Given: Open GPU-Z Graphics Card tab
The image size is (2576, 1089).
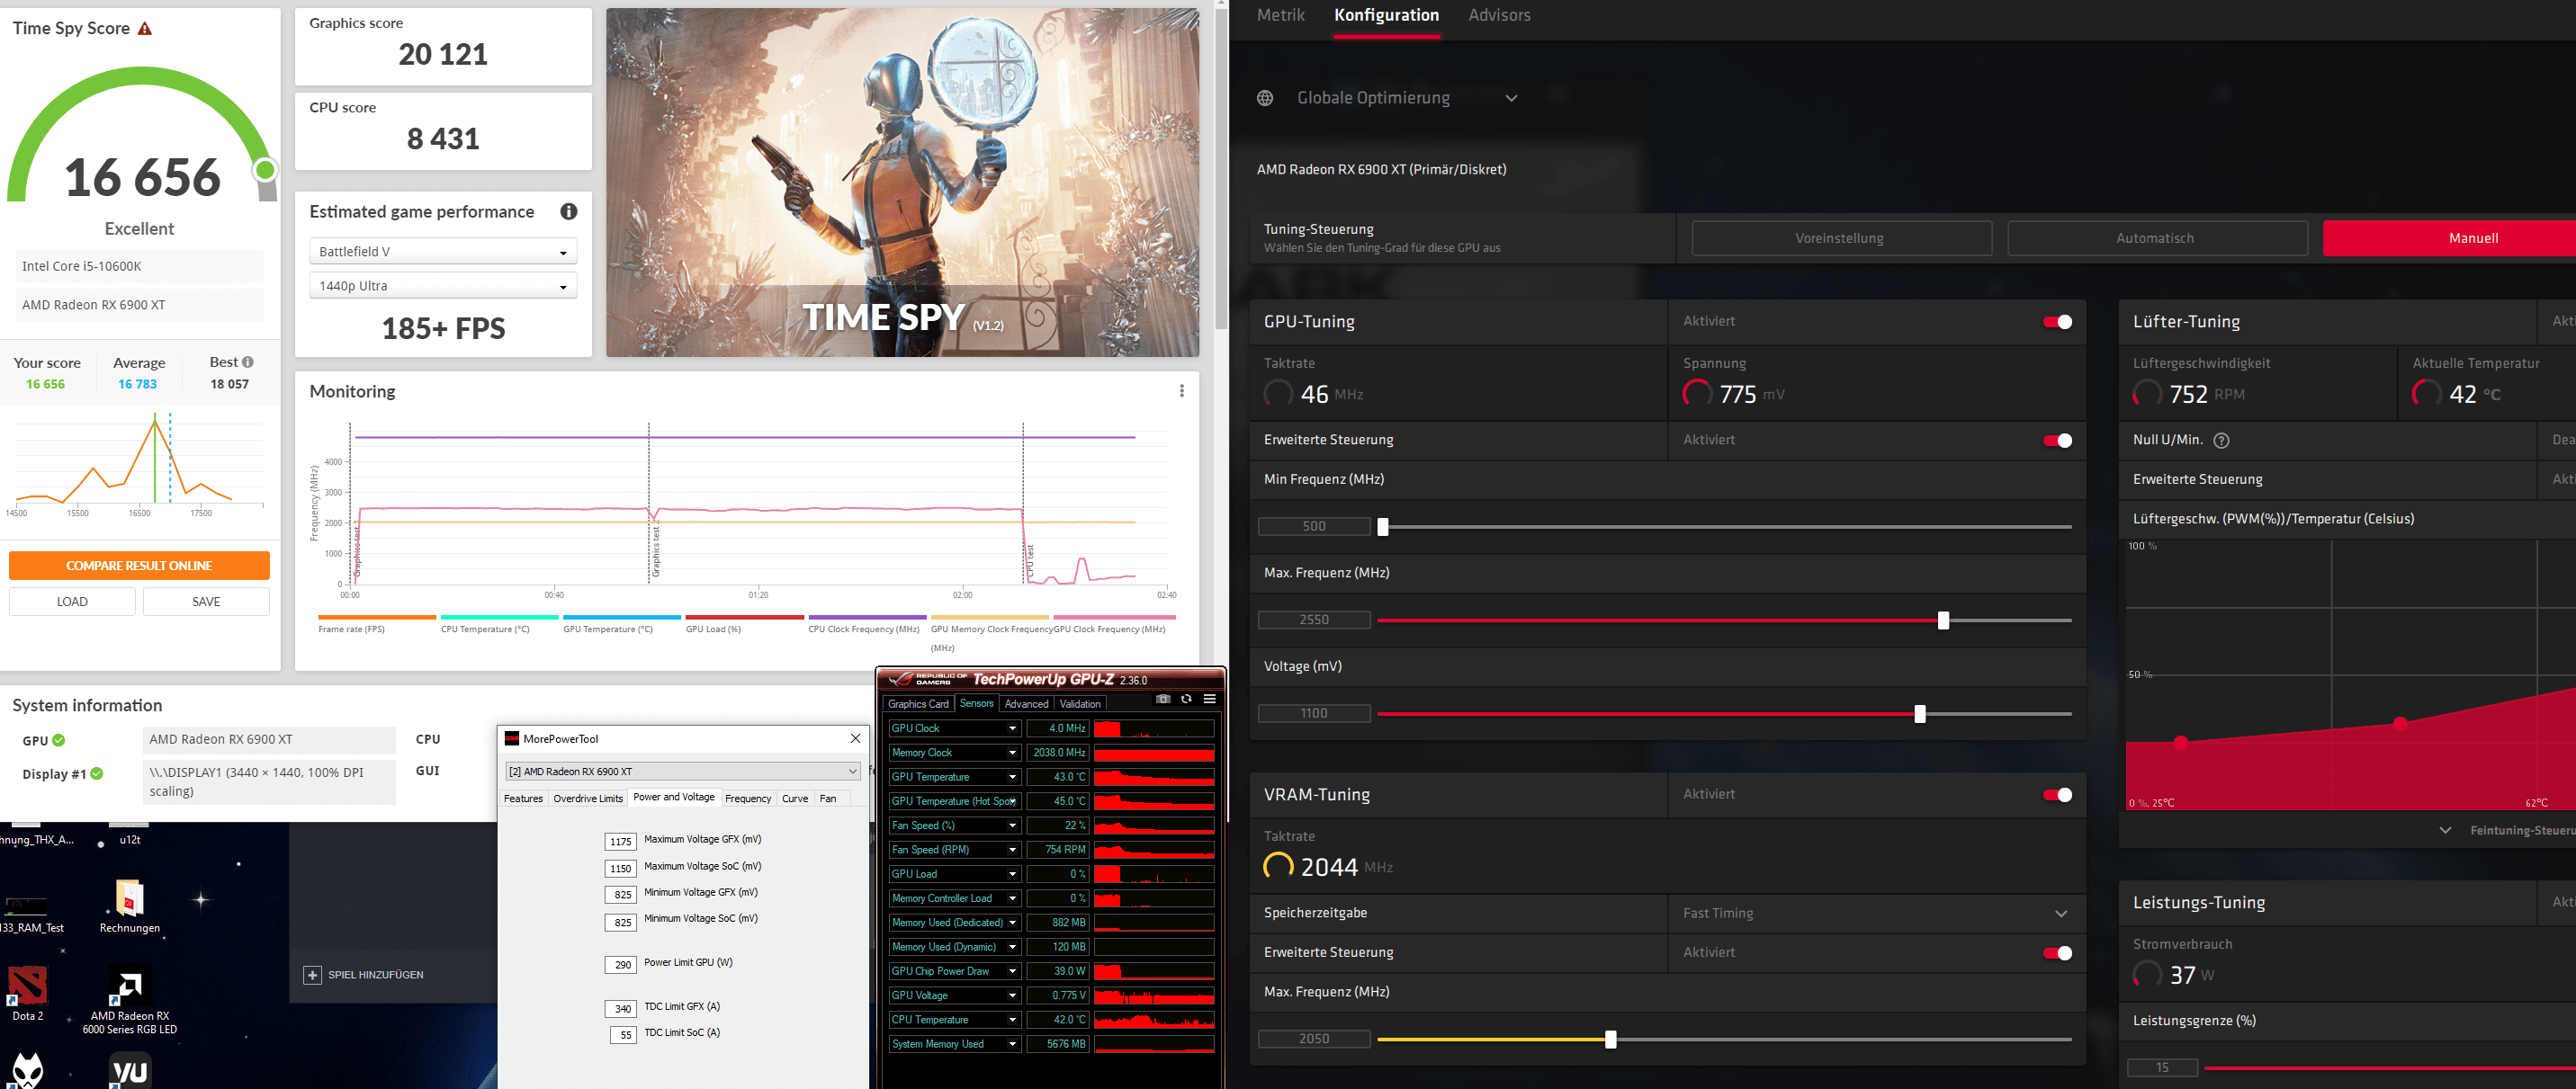Looking at the screenshot, I should (x=918, y=704).
